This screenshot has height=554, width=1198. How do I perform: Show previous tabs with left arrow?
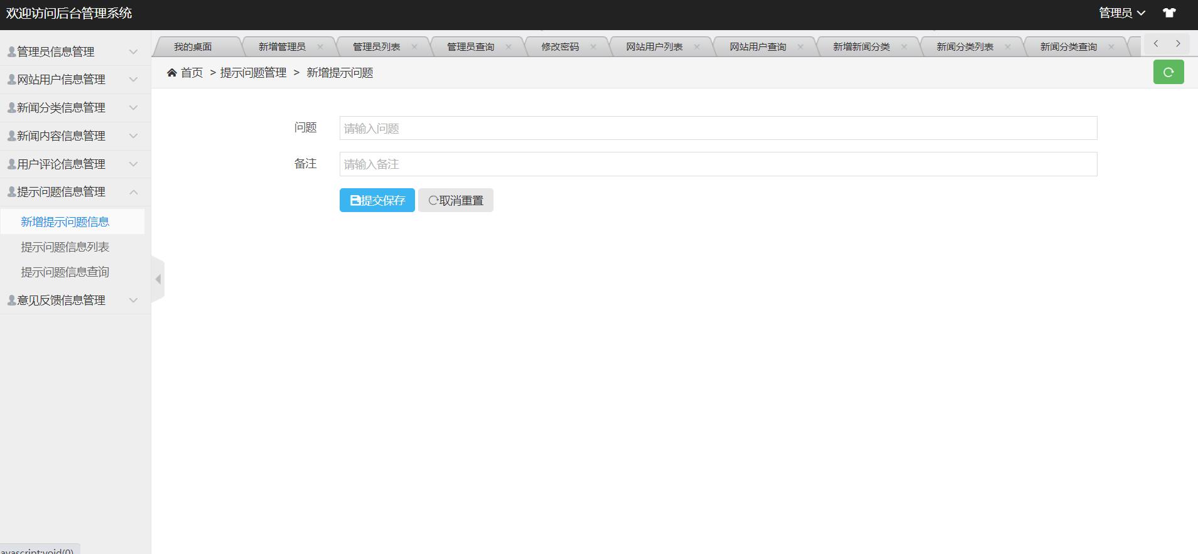1156,43
